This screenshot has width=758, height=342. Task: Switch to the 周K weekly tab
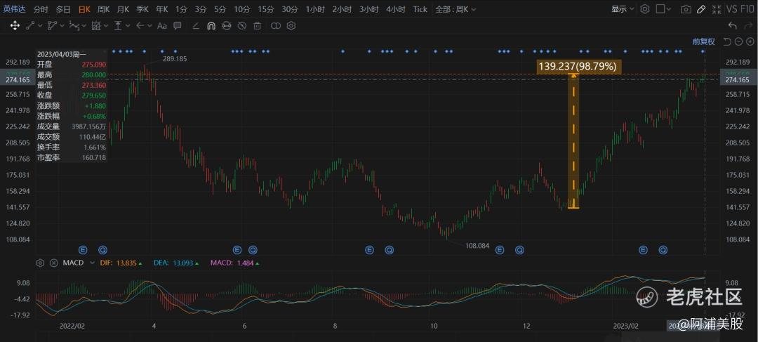point(103,9)
